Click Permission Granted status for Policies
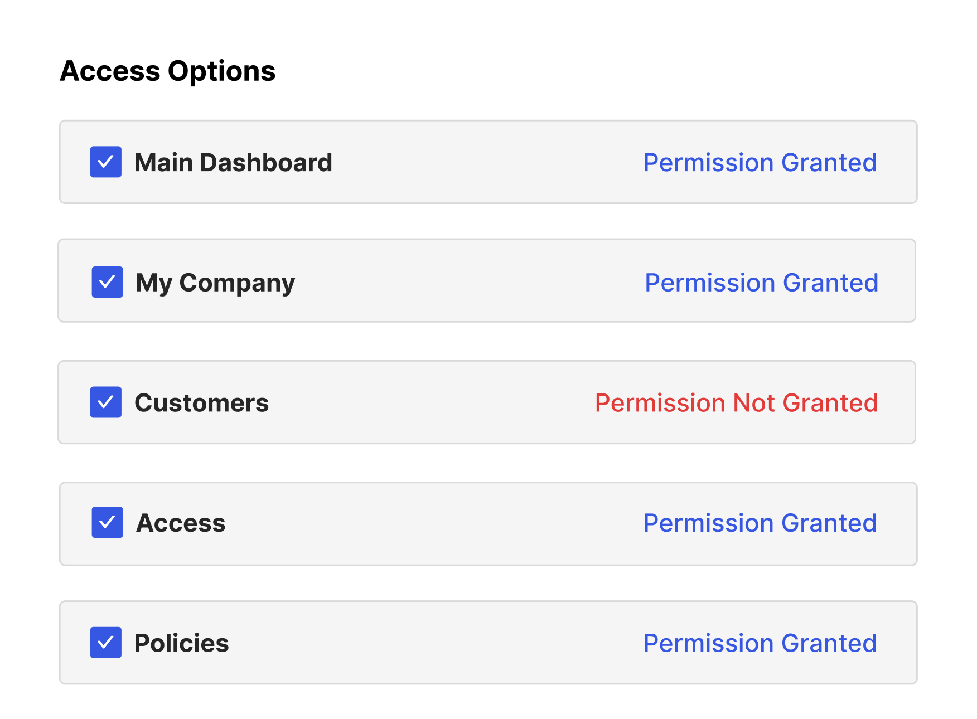Screen dimensions: 977x719 (760, 643)
